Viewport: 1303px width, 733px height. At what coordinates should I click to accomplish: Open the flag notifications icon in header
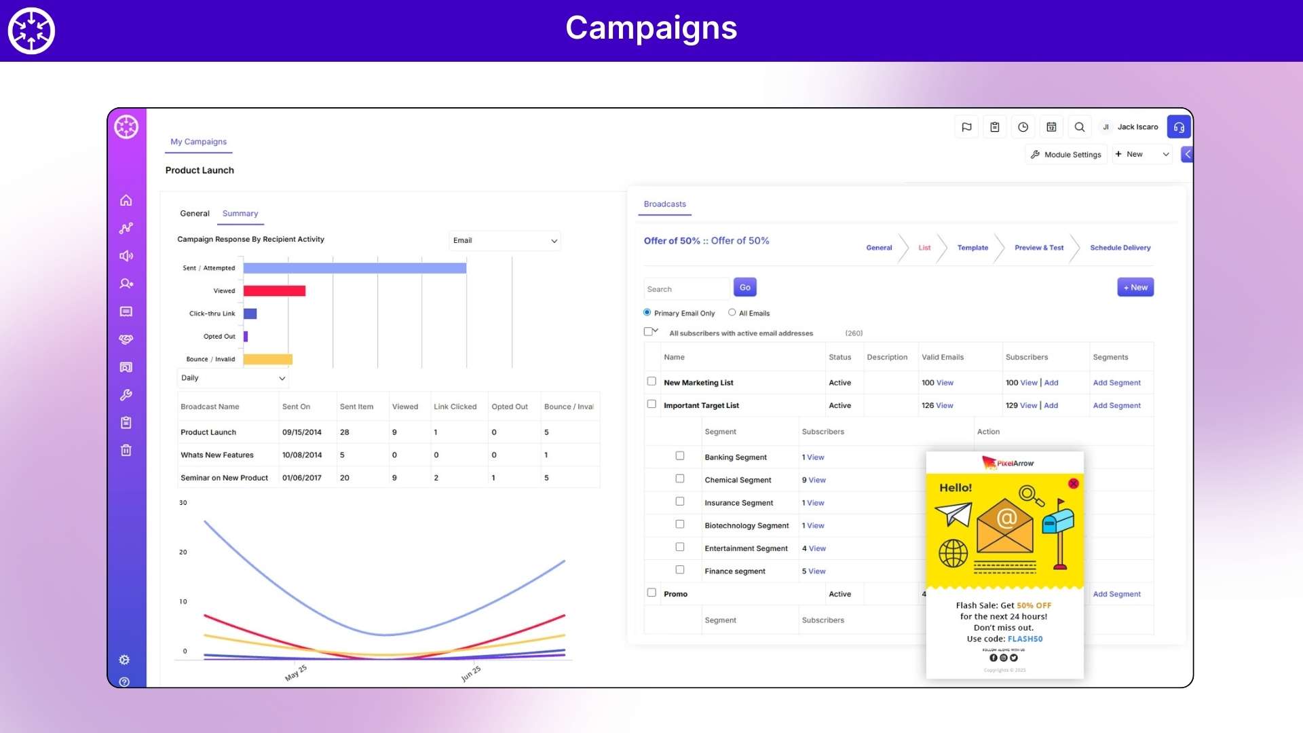click(966, 127)
